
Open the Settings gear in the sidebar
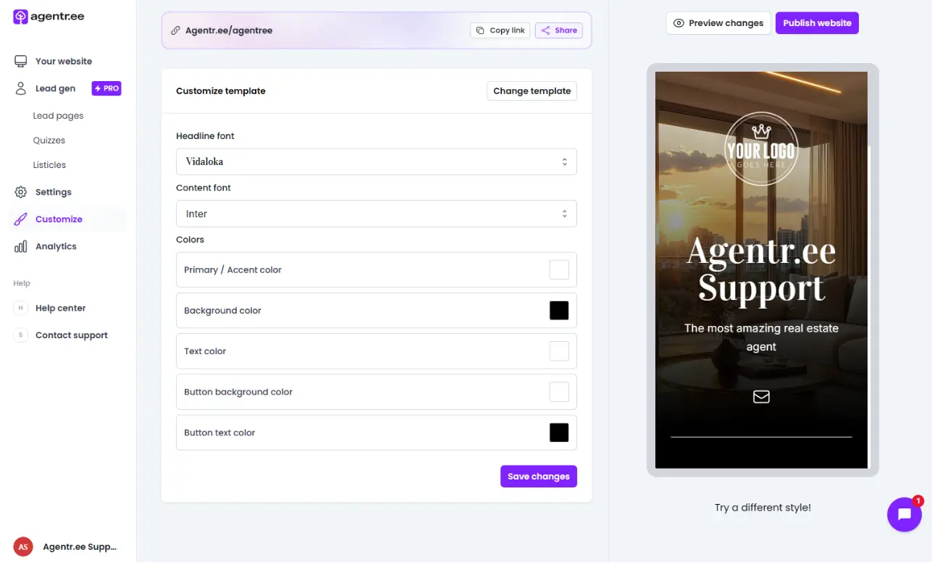(21, 191)
